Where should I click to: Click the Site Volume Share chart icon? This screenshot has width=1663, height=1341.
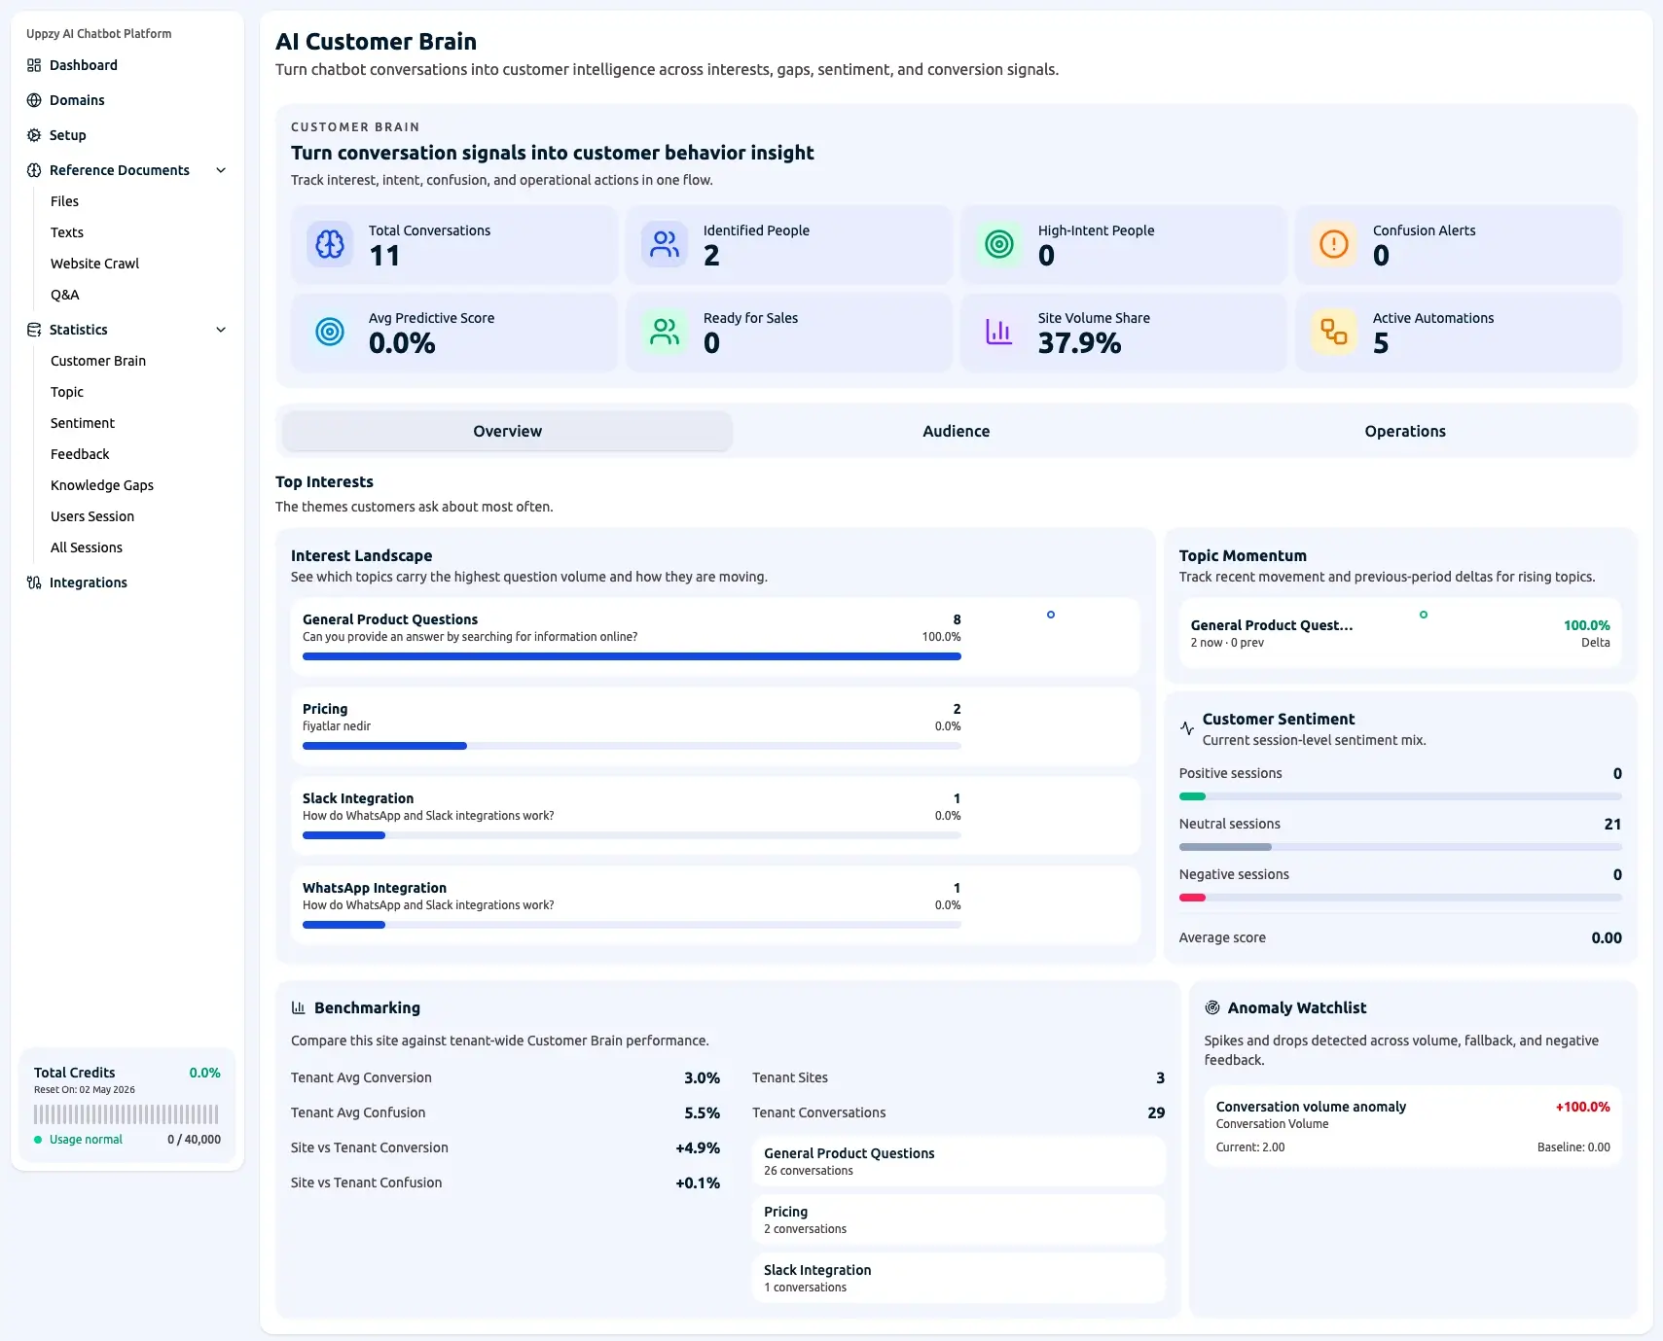click(998, 332)
